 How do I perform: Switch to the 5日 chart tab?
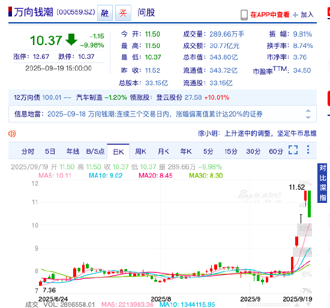tap(50, 151)
